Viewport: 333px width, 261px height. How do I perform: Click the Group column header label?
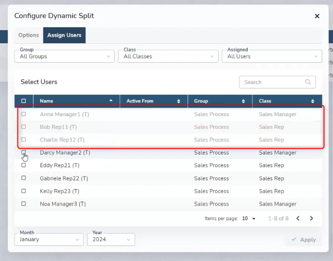[x=201, y=101]
